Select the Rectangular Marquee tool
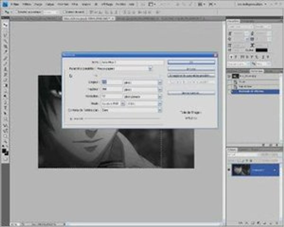 (5, 31)
